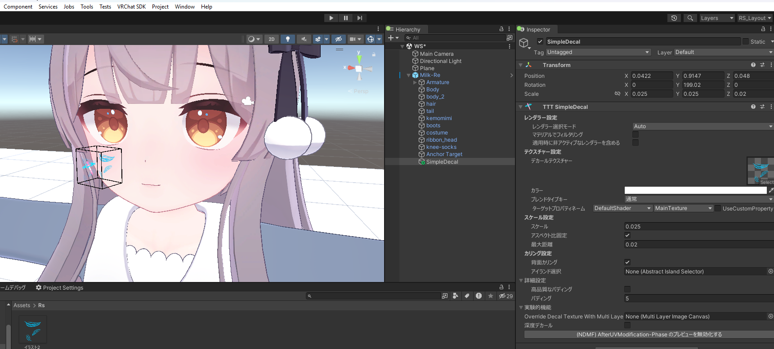This screenshot has width=774, height=349.
Task: Toggle scene audio mute icon
Action: (304, 39)
